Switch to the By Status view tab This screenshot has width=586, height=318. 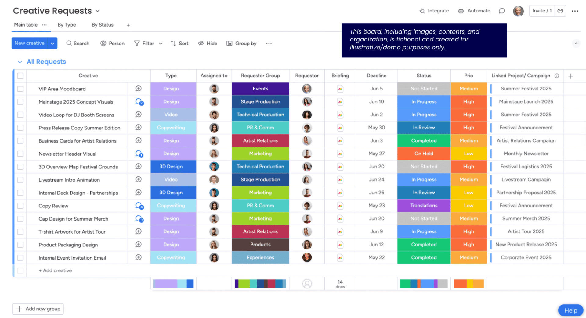click(x=102, y=25)
